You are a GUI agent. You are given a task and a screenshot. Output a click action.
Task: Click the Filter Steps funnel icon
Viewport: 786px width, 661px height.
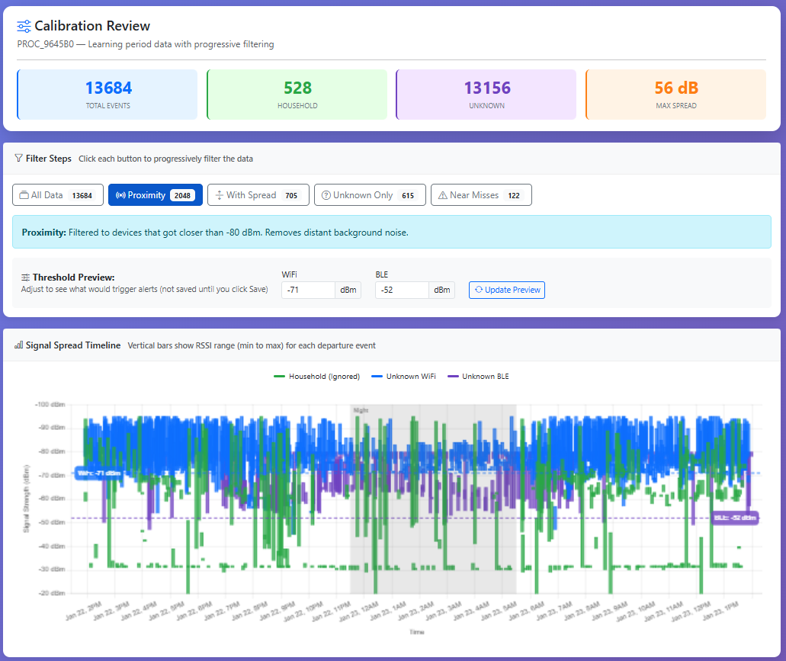click(x=18, y=158)
